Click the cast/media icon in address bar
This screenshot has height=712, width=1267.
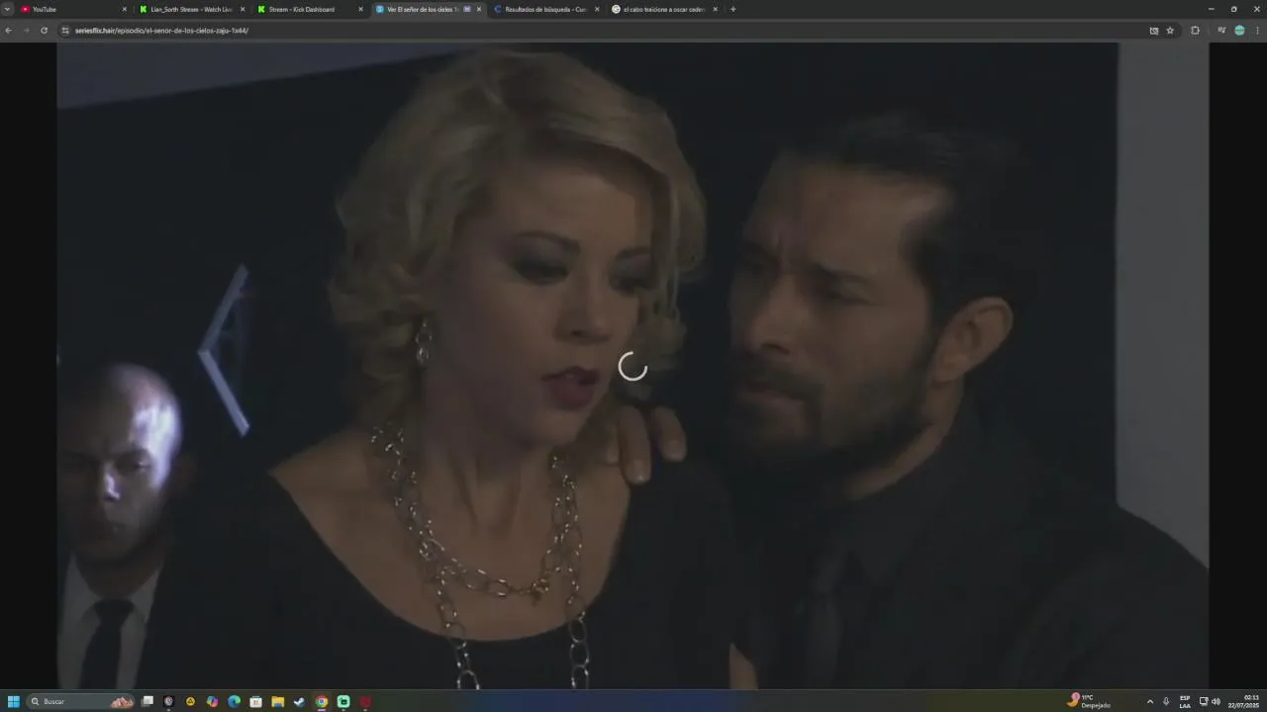[x=1154, y=31]
